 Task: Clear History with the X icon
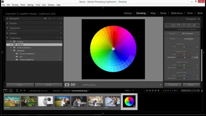click(x=61, y=33)
